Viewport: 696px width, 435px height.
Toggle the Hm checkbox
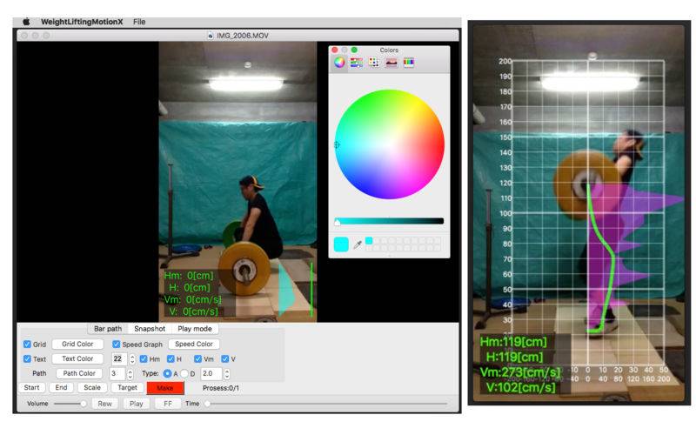tap(144, 358)
